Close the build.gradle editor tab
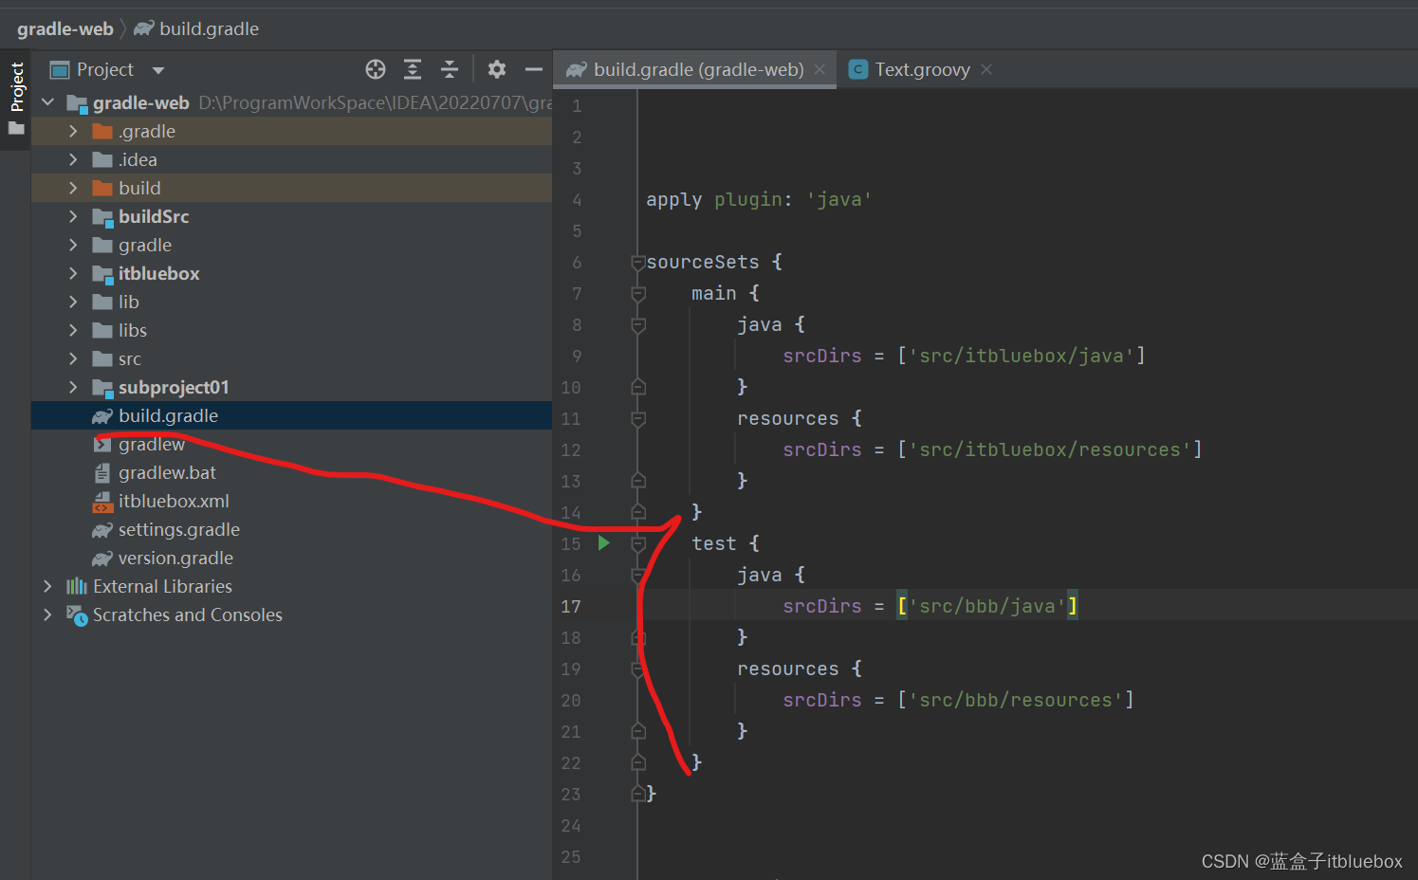This screenshot has width=1418, height=880. click(819, 69)
